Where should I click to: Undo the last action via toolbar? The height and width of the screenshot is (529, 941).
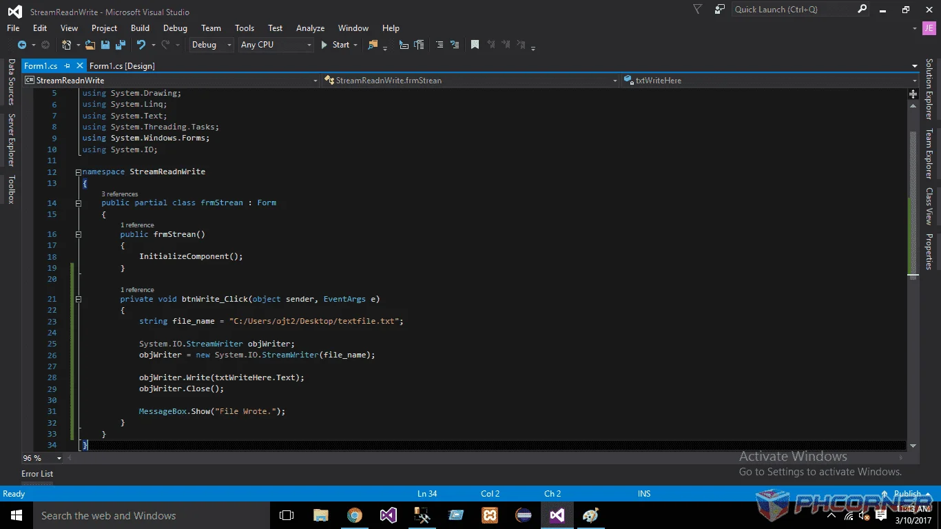[141, 45]
